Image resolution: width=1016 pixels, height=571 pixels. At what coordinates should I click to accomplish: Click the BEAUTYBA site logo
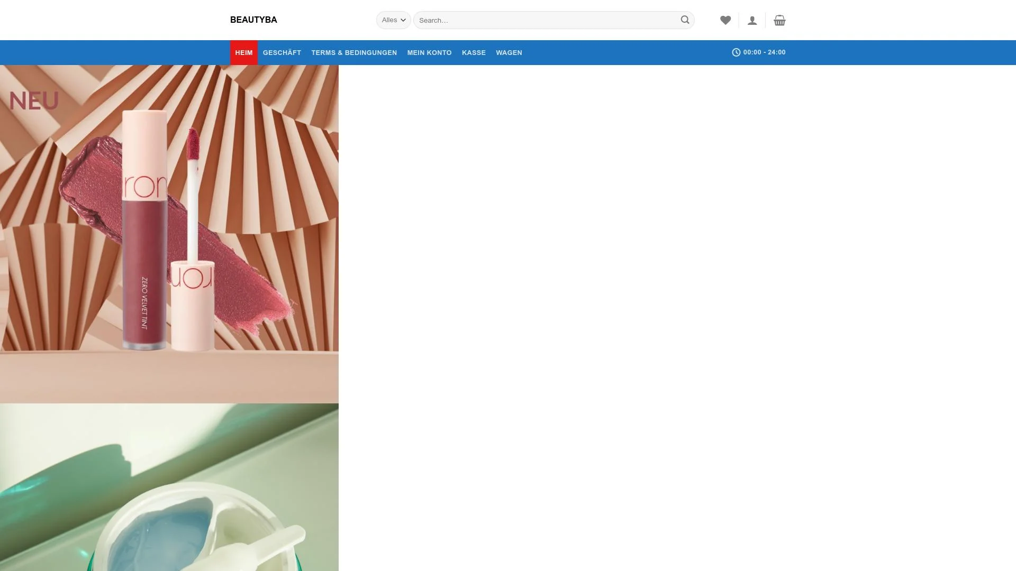253,20
